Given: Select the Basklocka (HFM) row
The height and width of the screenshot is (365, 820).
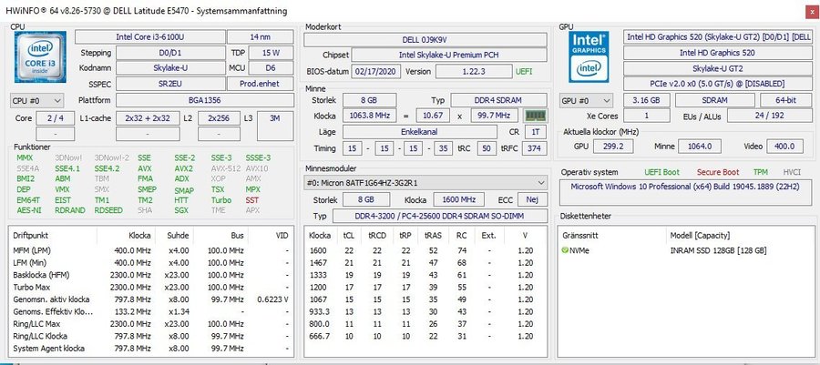Looking at the screenshot, I should 150,275.
